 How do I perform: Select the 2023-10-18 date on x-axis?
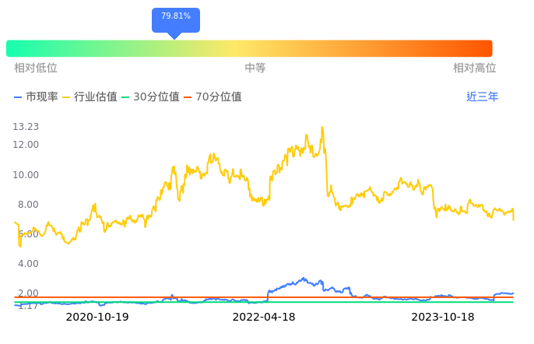443,318
